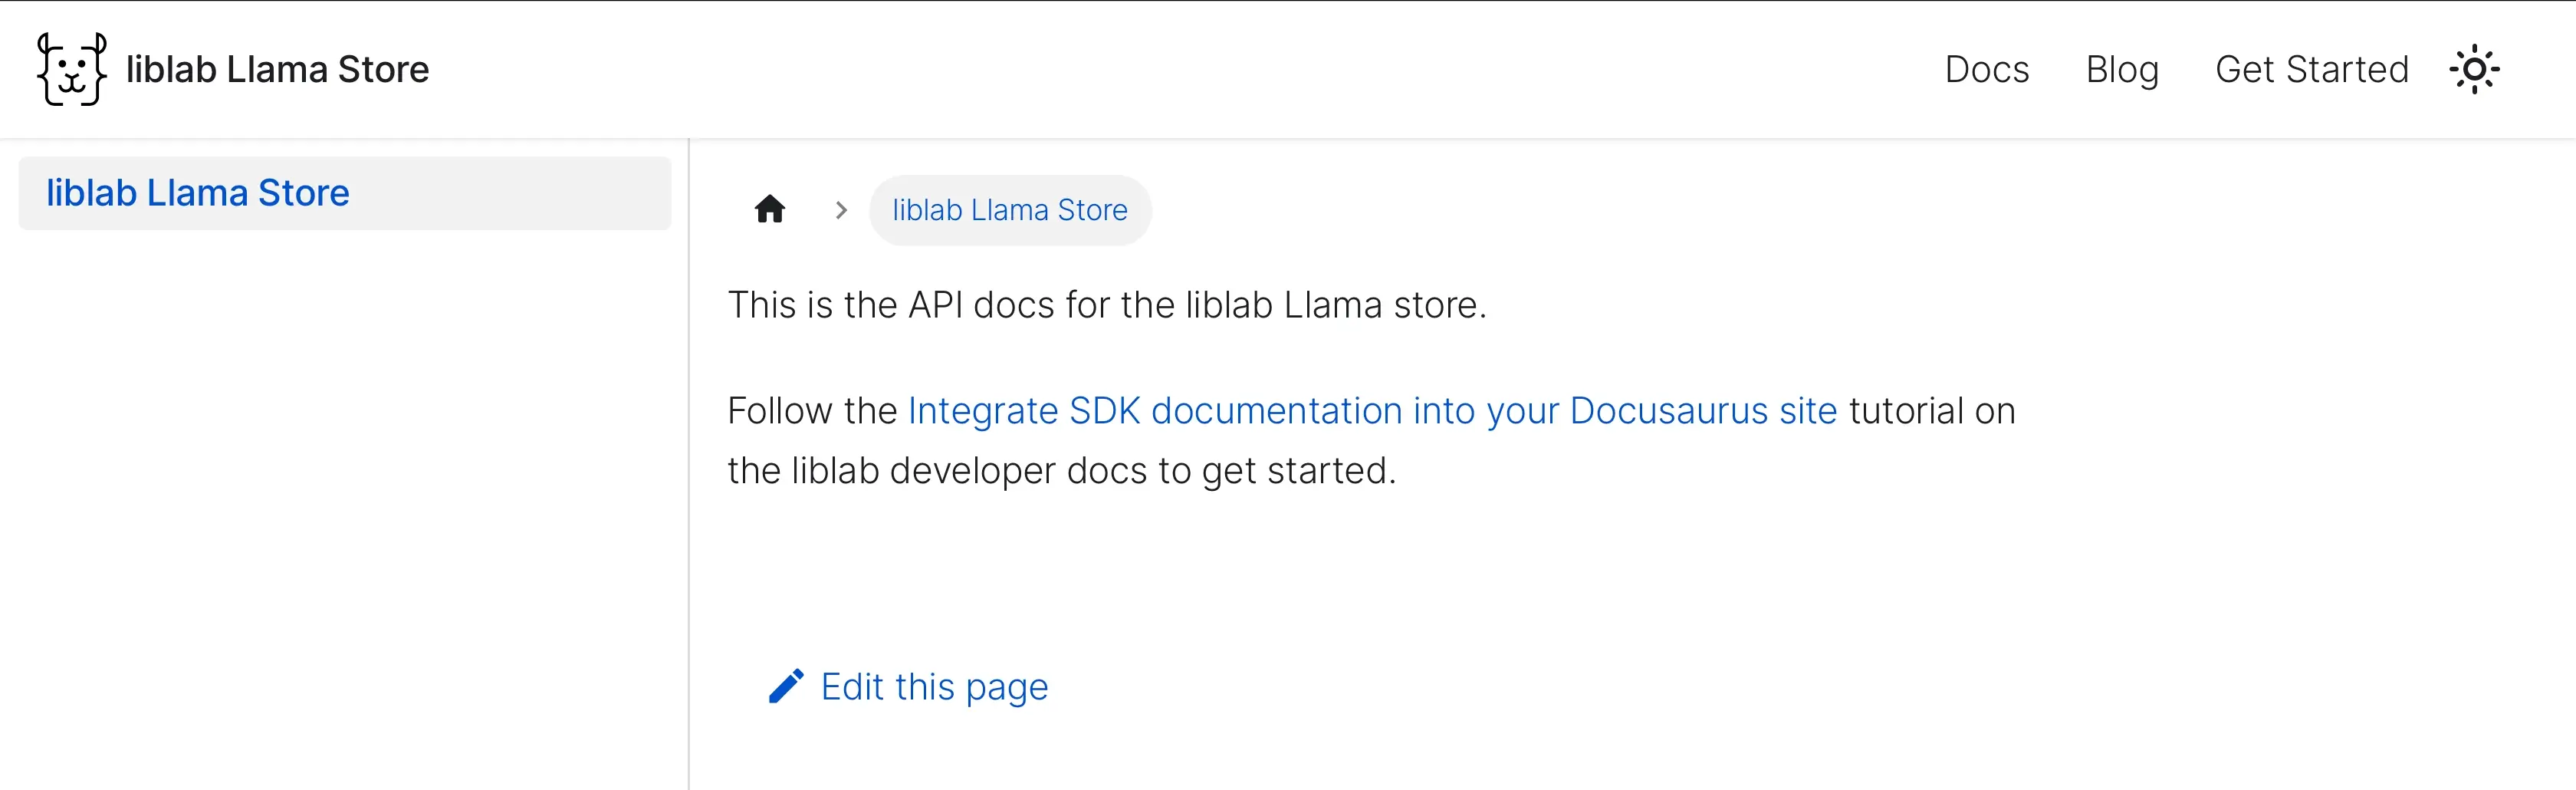Click the home icon in breadcrumb
Image resolution: width=2576 pixels, height=790 pixels.
pos(770,209)
